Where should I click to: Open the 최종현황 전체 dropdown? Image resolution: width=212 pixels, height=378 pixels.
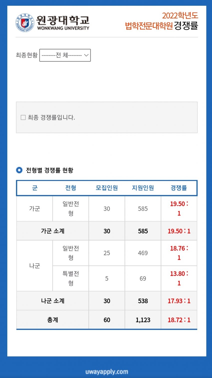click(x=65, y=55)
